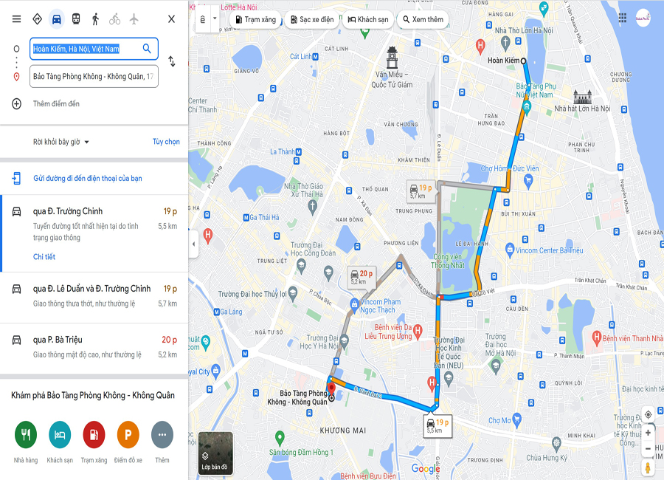Click Chi tiết route details link
This screenshot has height=480, width=664.
pos(44,256)
